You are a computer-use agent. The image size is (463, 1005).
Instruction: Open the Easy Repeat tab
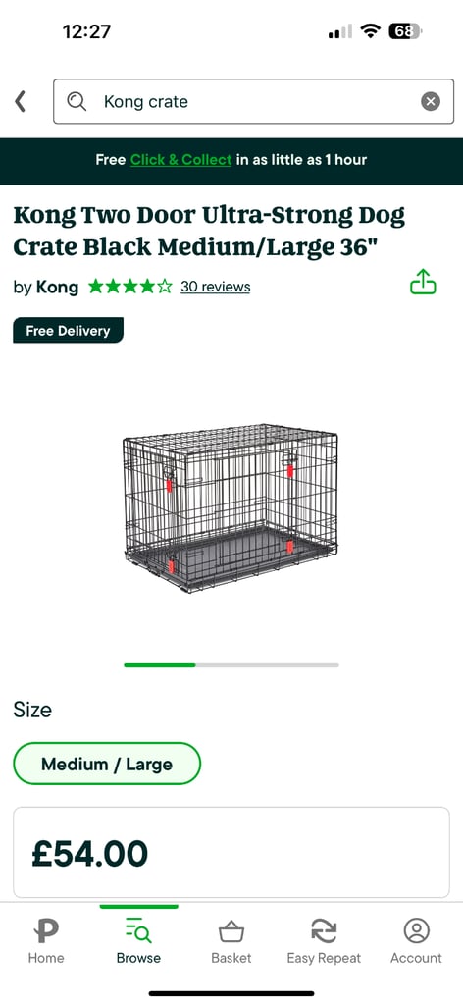[324, 940]
